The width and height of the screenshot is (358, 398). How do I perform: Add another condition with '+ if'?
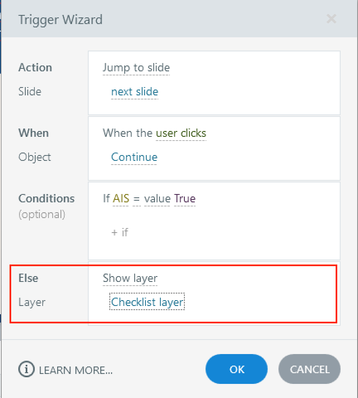(x=120, y=232)
